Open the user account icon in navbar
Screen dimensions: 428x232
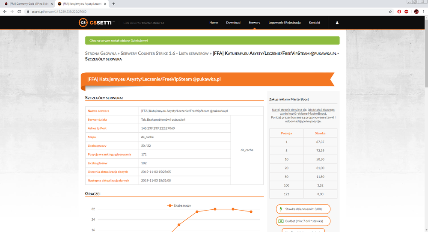click(x=337, y=23)
